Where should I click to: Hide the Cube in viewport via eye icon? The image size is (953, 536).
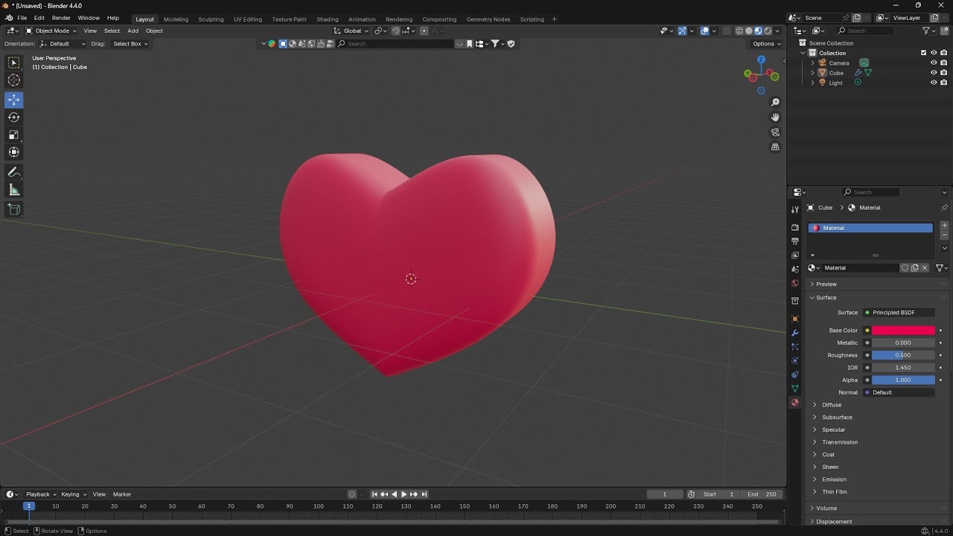[934, 73]
